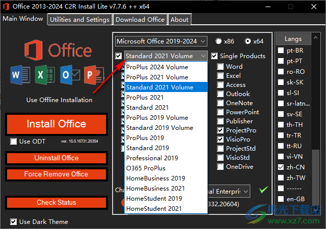Toggle Single Products checkbox
Viewport: 326px width, 229px height.
(x=214, y=56)
